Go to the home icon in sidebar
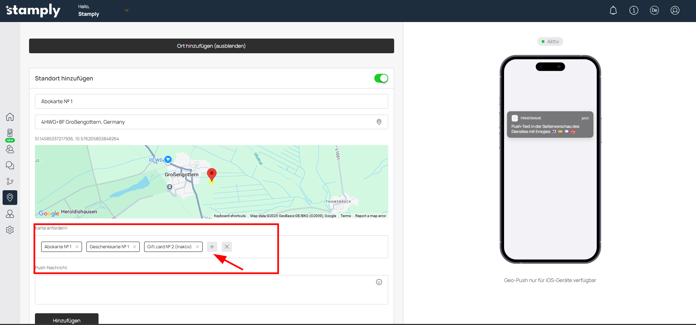 point(10,117)
